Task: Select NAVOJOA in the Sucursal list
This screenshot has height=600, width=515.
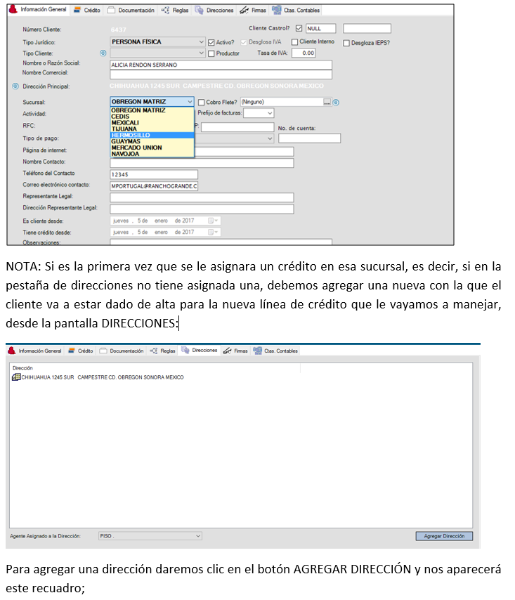Action: (152, 154)
